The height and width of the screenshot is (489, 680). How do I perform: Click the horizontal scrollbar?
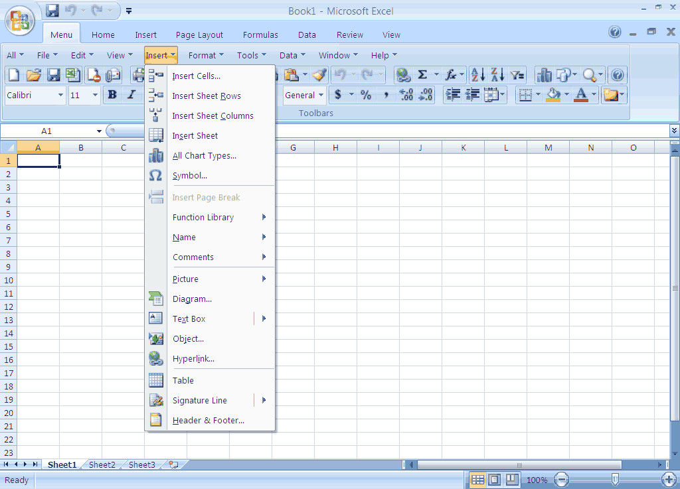tap(519, 464)
